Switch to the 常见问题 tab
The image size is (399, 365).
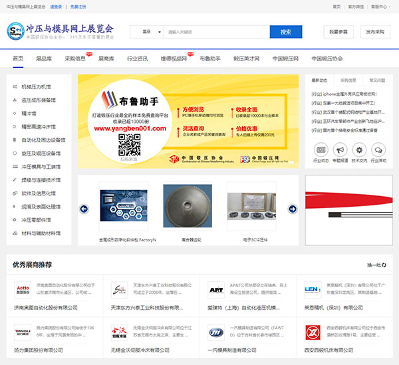coord(377,80)
